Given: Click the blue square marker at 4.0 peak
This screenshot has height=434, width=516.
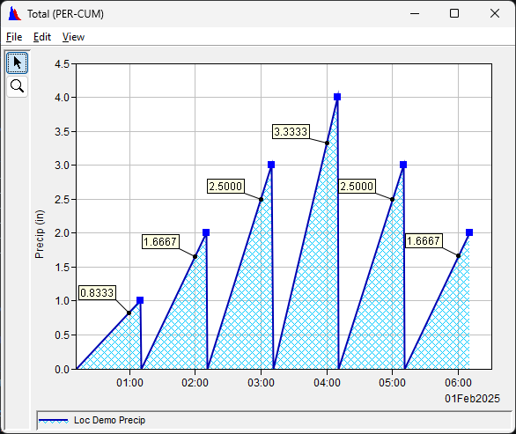Looking at the screenshot, I should 337,97.
